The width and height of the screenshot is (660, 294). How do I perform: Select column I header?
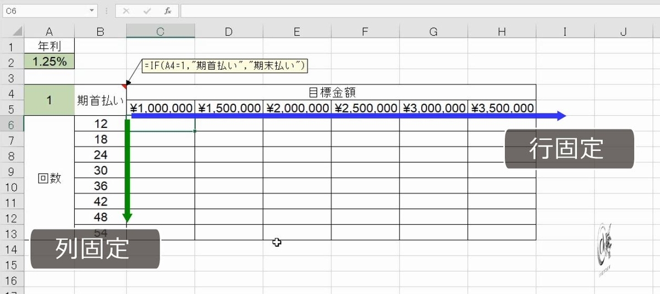[x=565, y=32]
